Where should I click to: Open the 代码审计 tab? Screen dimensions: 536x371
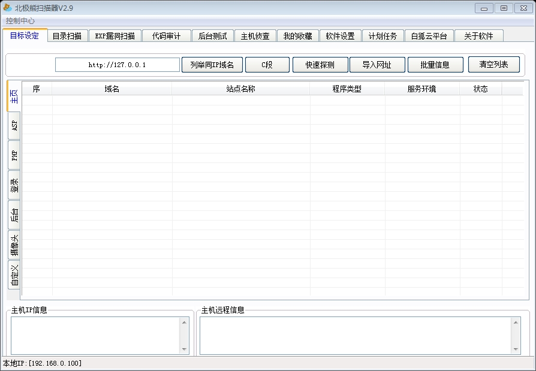tap(167, 36)
